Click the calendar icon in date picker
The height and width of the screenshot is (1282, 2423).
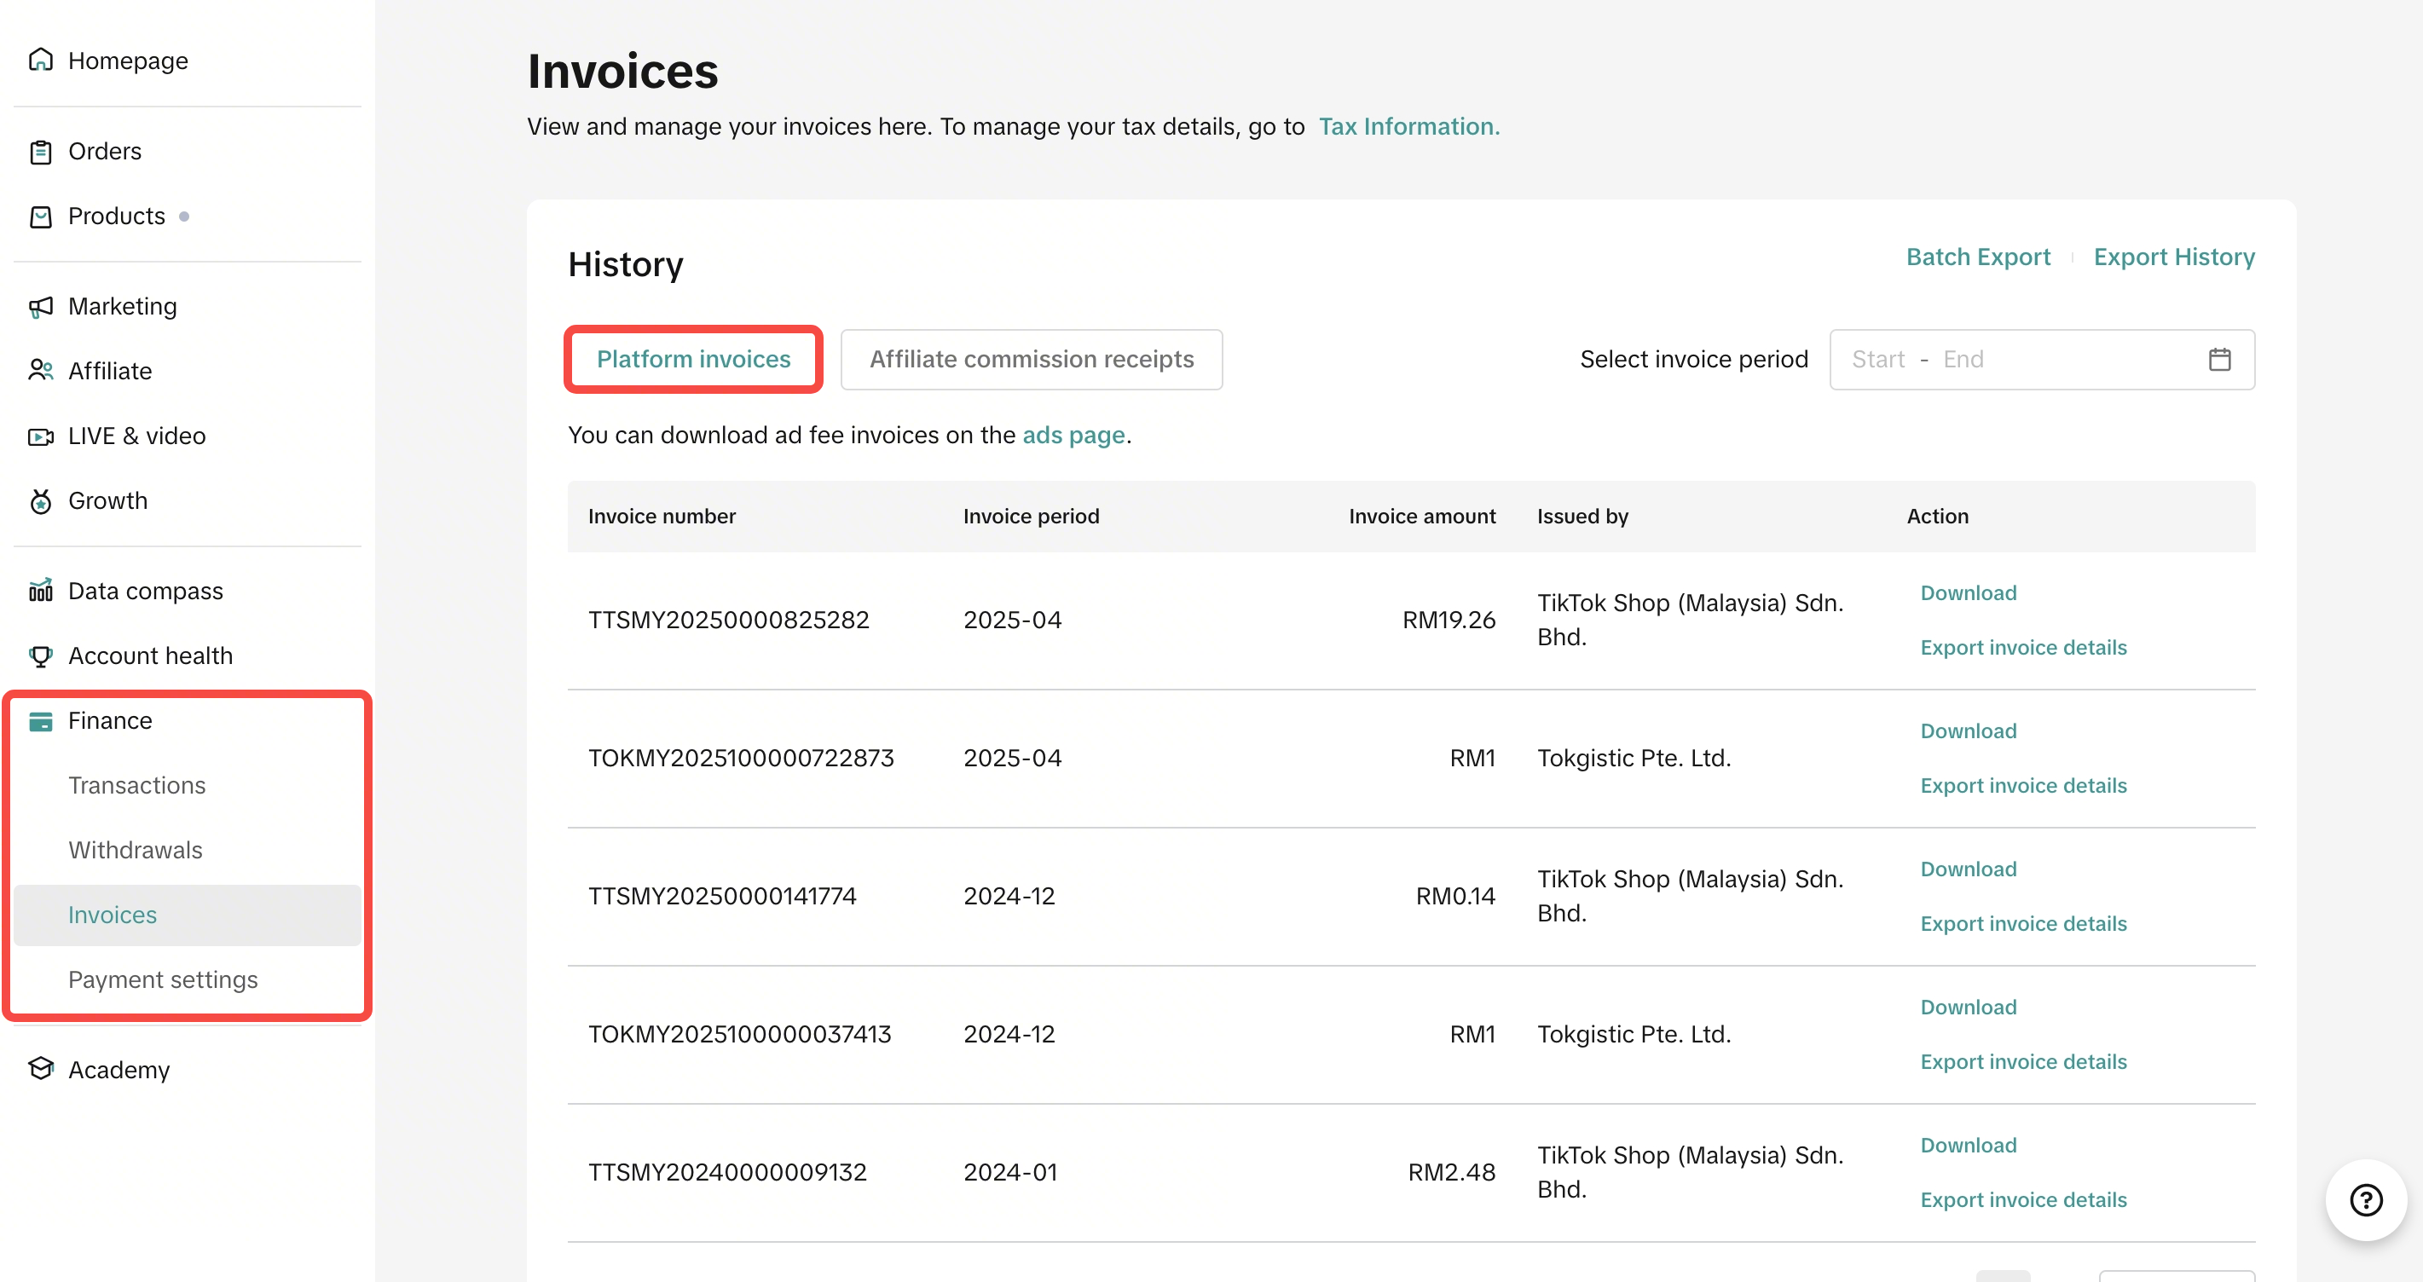(x=2219, y=360)
